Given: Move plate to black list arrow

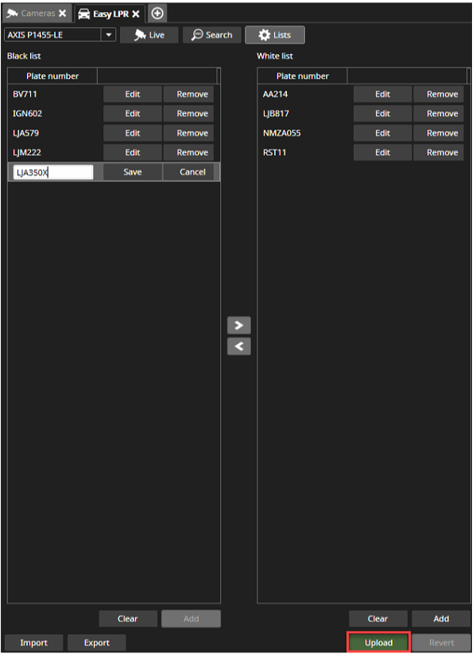Looking at the screenshot, I should [x=239, y=346].
